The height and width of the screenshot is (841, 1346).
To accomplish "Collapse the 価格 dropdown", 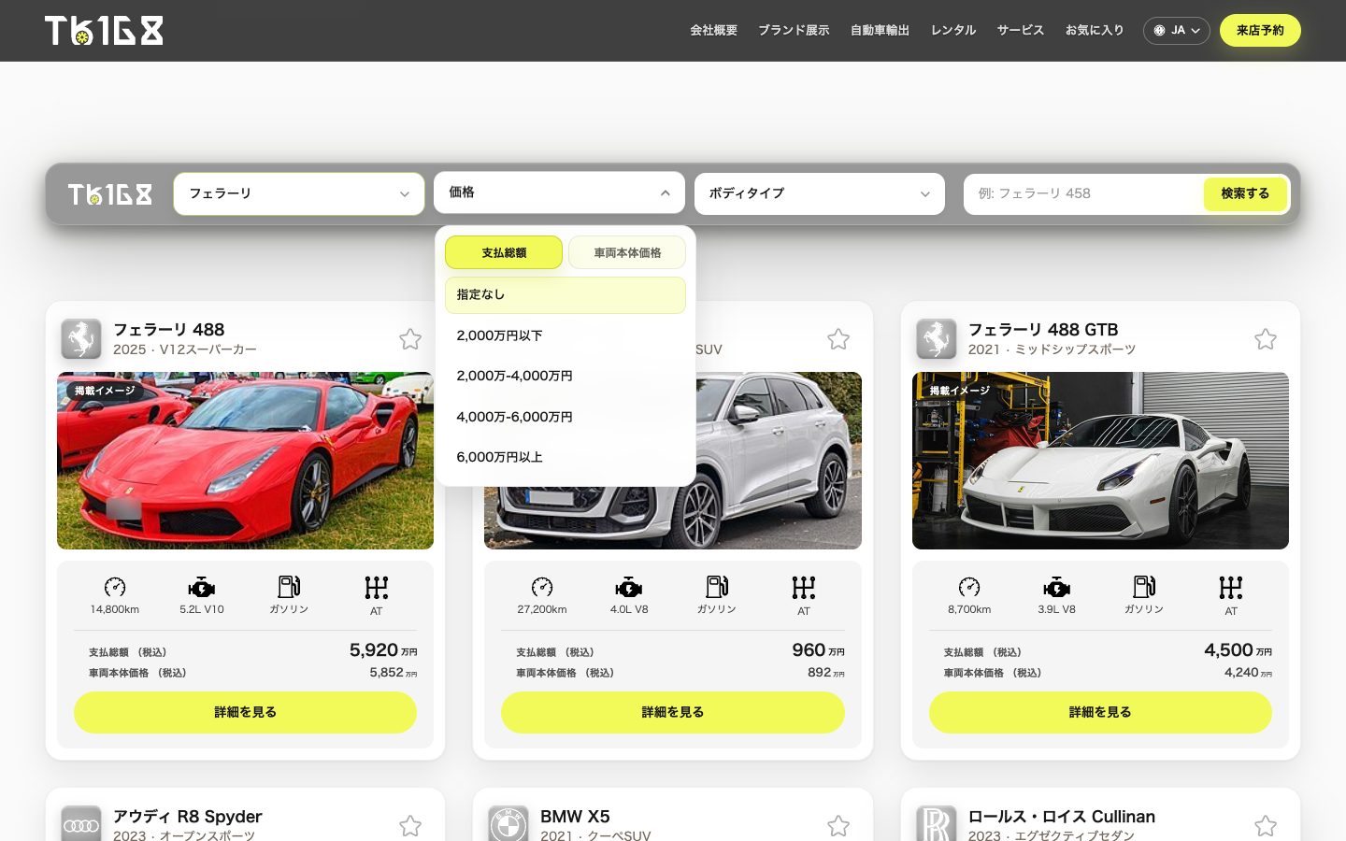I will point(559,192).
